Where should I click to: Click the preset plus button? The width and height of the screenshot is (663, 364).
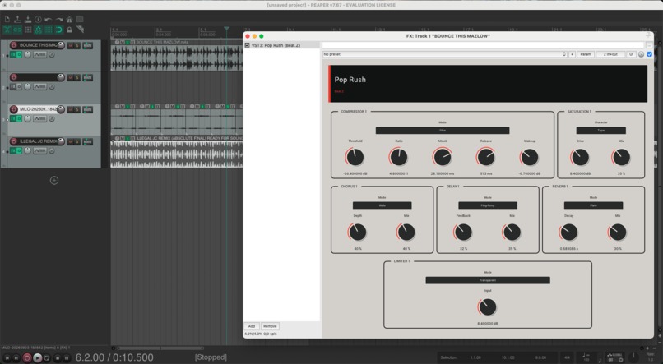click(x=572, y=54)
